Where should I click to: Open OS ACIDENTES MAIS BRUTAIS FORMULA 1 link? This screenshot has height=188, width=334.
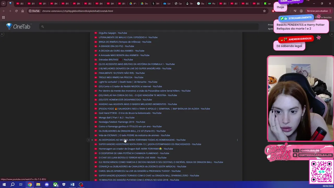coord(136,64)
